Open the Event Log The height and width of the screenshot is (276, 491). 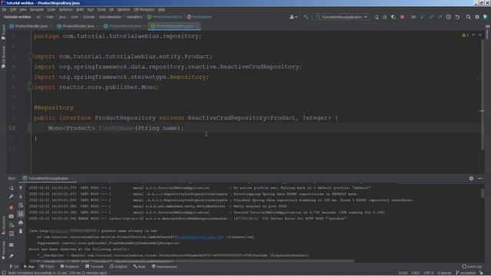coord(472,267)
